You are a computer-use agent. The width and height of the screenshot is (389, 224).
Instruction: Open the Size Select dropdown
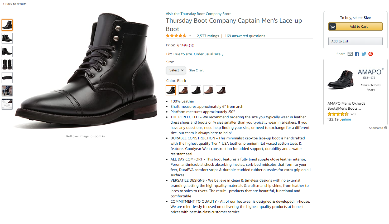tap(176, 70)
